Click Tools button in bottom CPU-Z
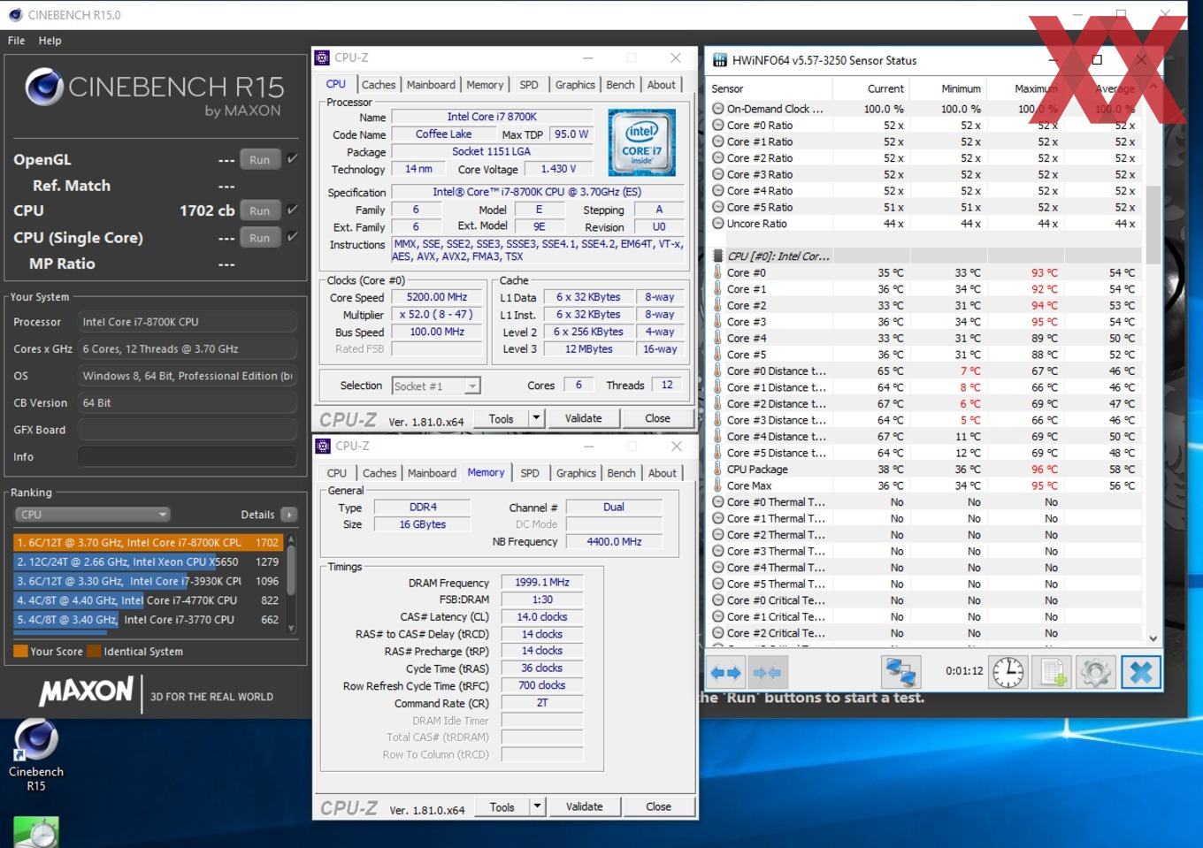 (x=502, y=806)
